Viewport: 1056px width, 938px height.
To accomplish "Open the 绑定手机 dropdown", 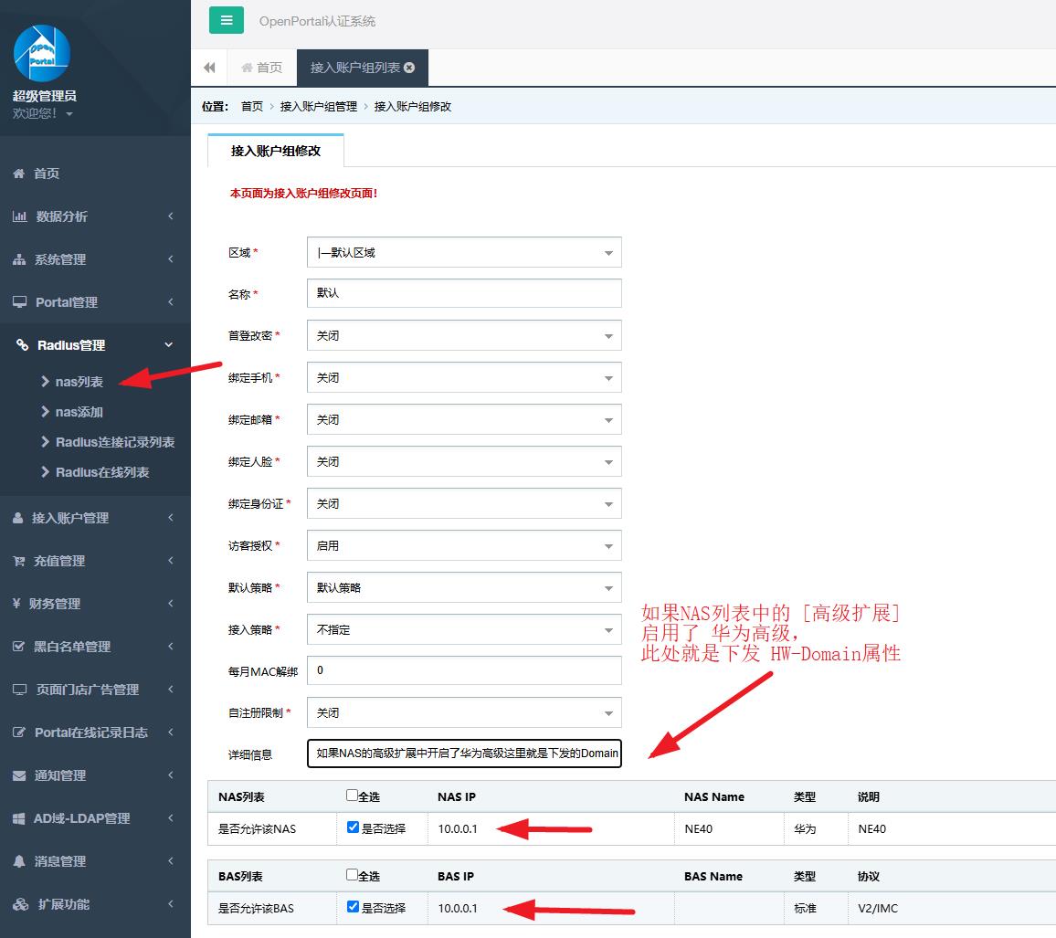I will [464, 378].
